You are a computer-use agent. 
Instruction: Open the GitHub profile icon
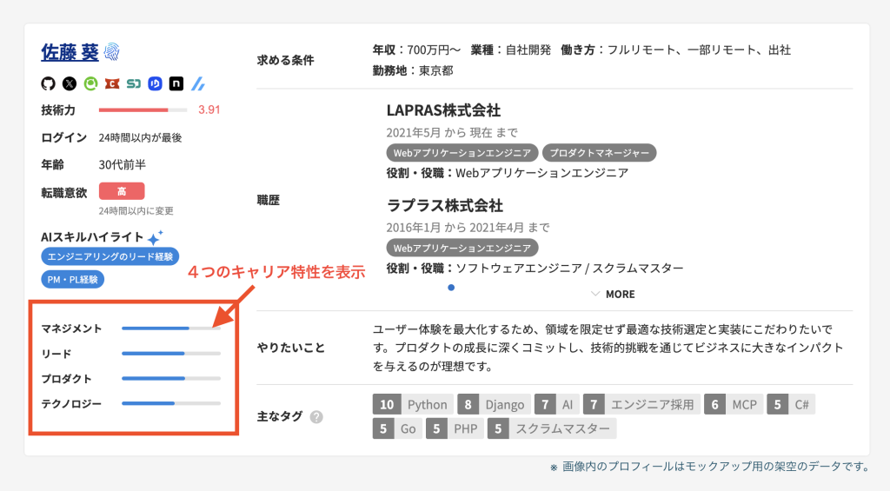pyautogui.click(x=48, y=84)
